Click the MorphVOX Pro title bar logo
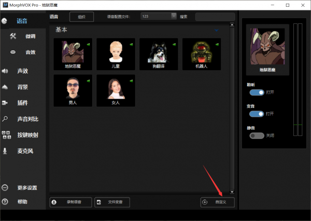 click(x=5, y=5)
